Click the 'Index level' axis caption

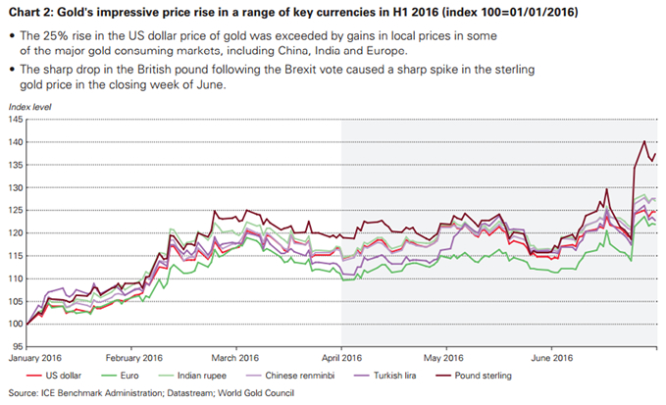coord(24,107)
